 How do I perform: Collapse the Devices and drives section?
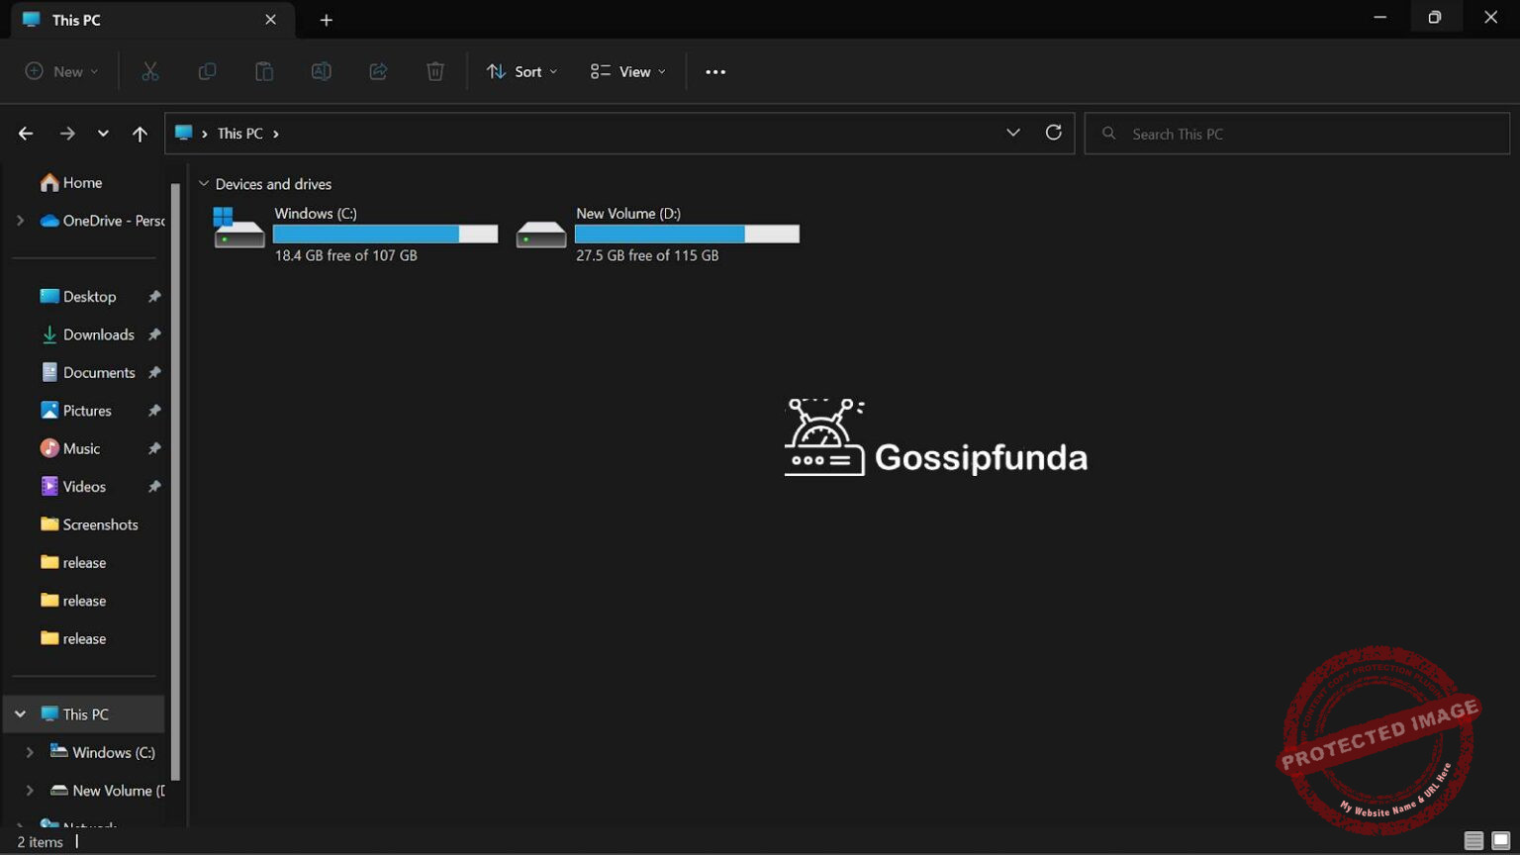point(205,183)
